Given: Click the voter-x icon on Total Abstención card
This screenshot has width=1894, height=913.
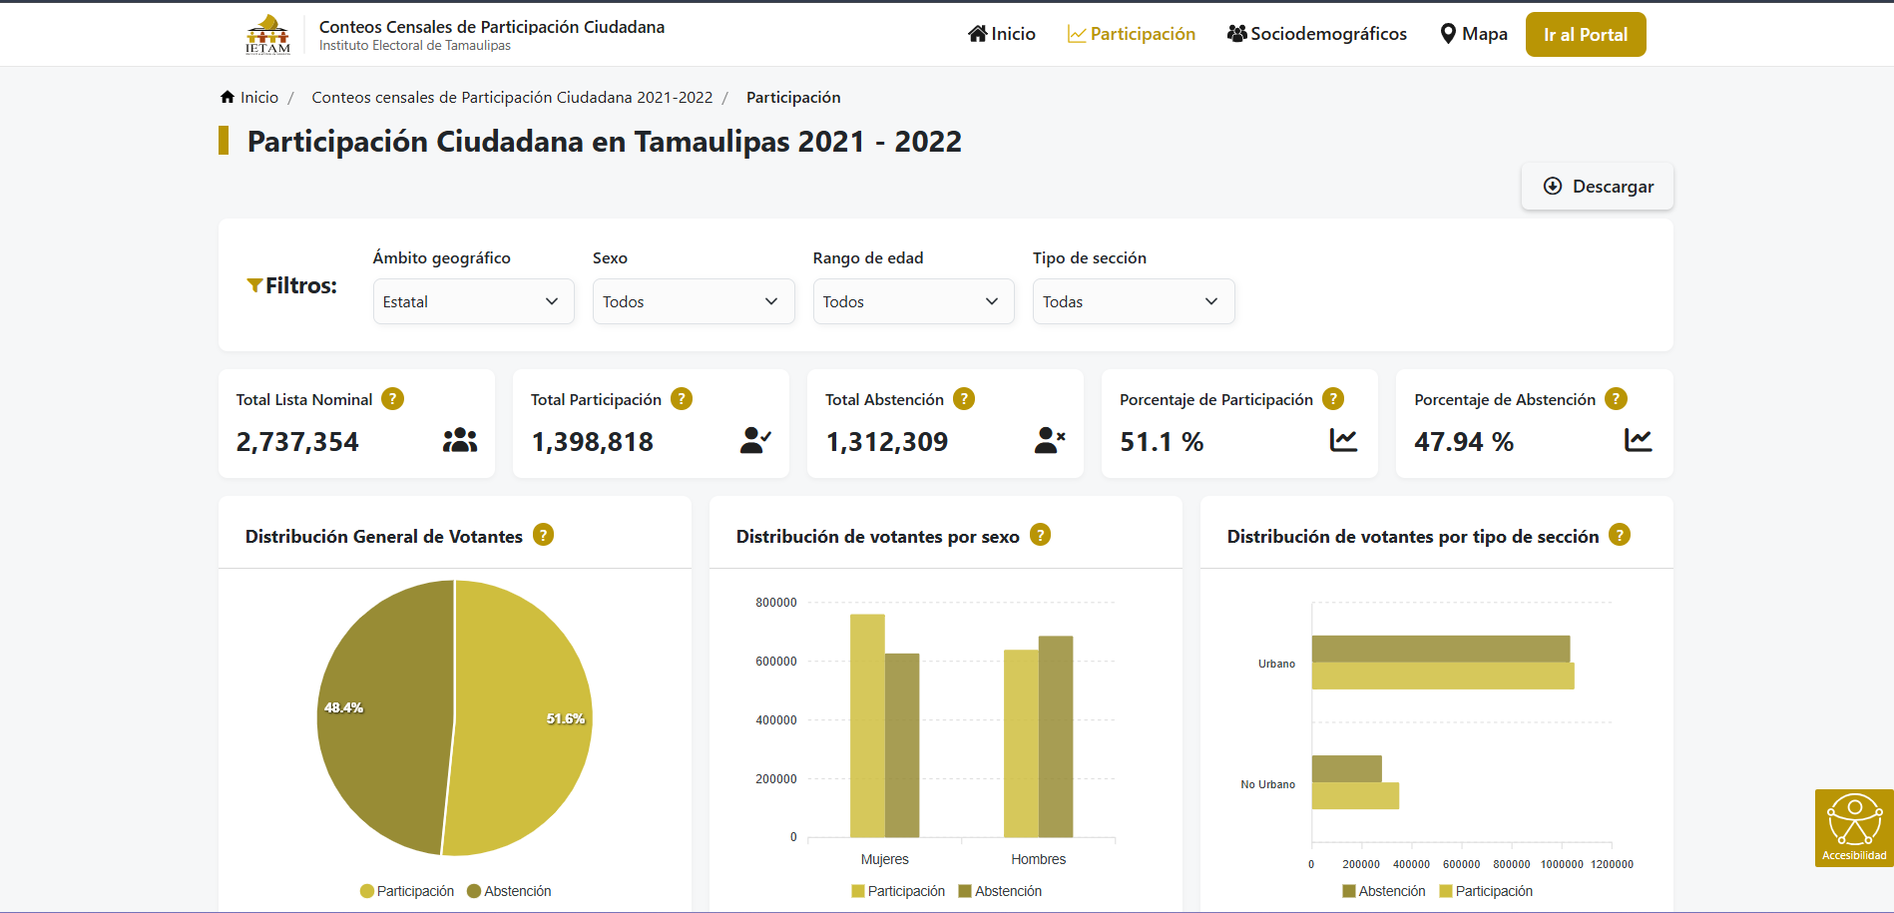Looking at the screenshot, I should click(x=1049, y=439).
